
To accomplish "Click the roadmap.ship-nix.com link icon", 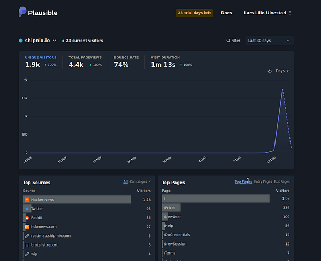I will point(27,236).
